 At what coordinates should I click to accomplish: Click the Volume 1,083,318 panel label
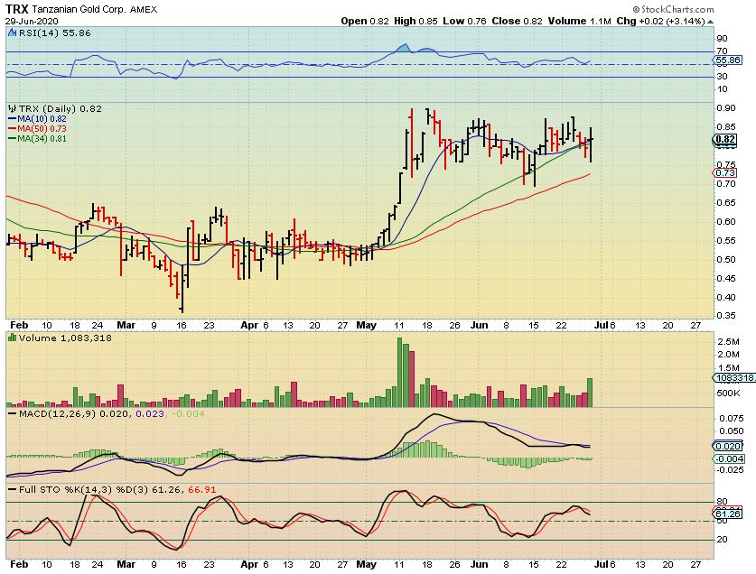(x=65, y=338)
